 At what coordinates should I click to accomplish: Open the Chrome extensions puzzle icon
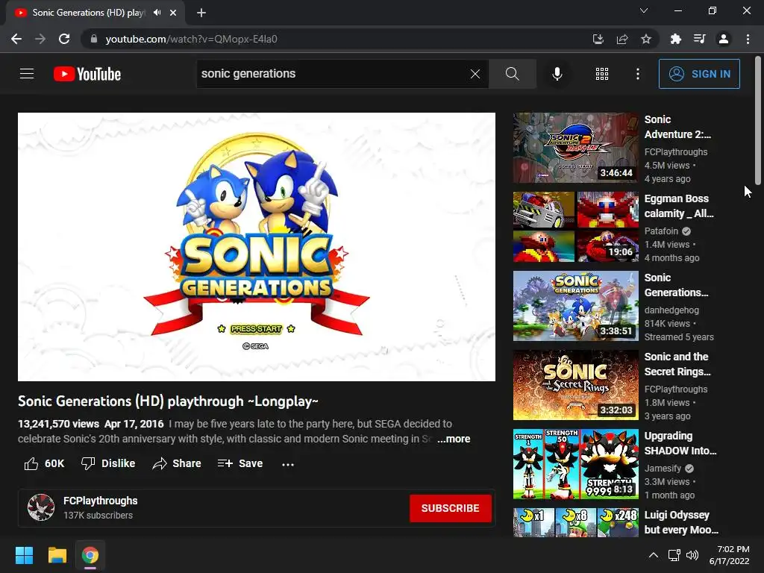pyautogui.click(x=676, y=39)
